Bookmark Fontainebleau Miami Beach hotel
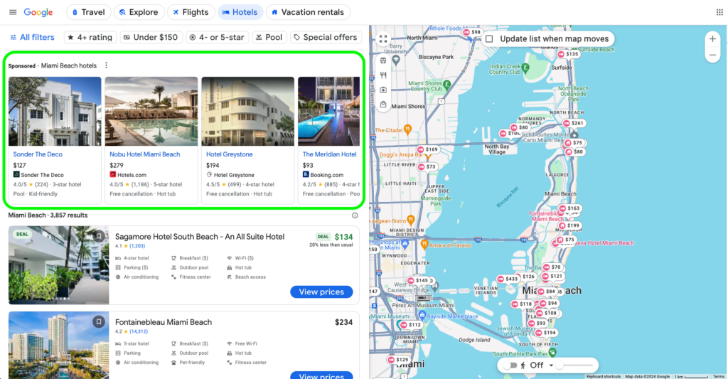Screen dimensions: 728x379 [98, 321]
